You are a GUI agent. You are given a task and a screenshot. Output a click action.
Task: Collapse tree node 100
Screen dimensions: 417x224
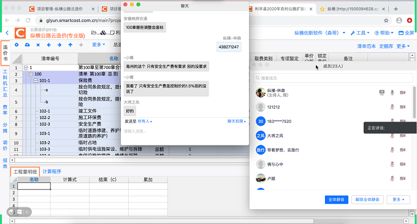pyautogui.click(x=31, y=74)
